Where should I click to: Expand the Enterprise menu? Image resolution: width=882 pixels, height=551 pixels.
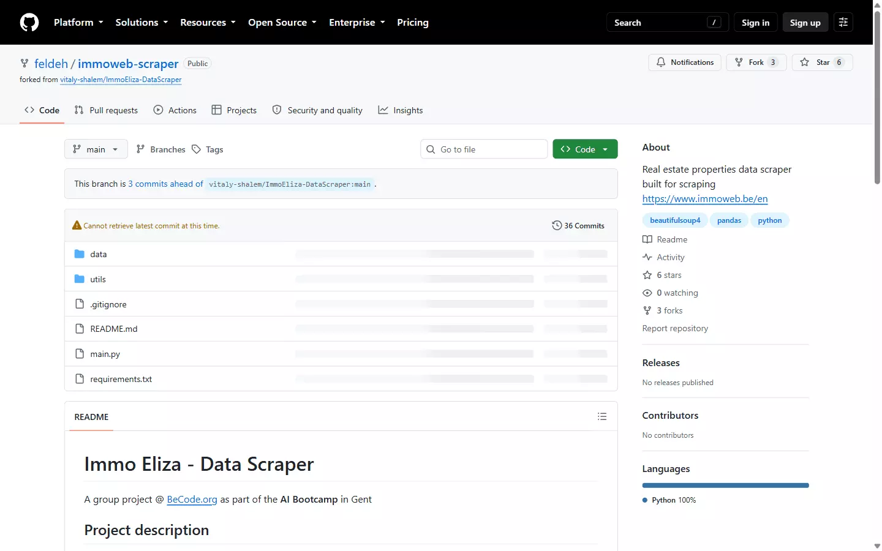(x=357, y=23)
